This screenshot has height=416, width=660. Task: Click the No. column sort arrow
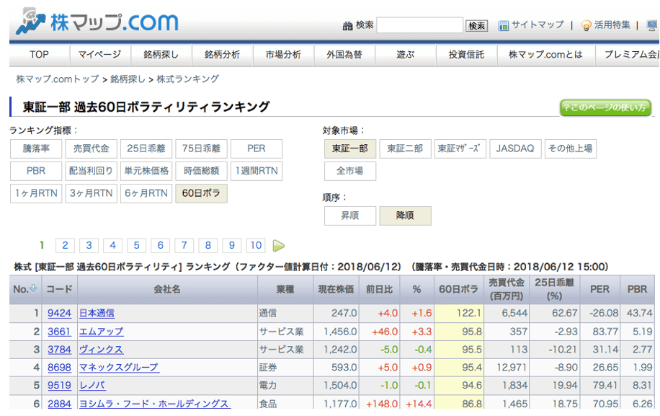click(33, 289)
